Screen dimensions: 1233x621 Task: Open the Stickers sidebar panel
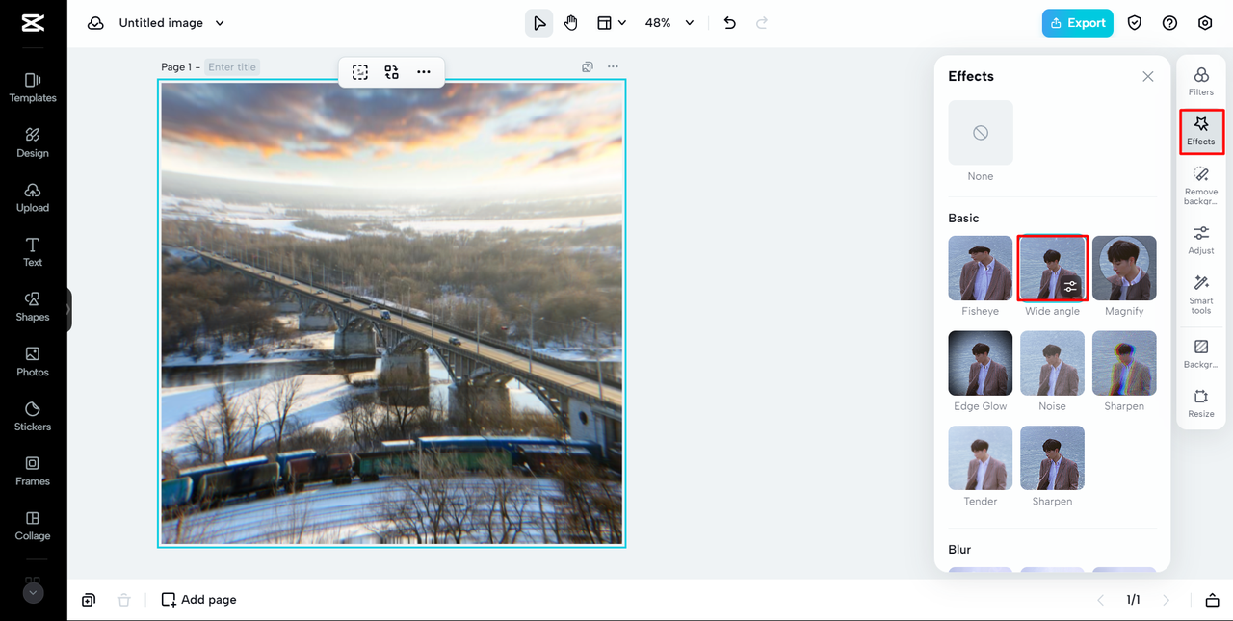[33, 416]
